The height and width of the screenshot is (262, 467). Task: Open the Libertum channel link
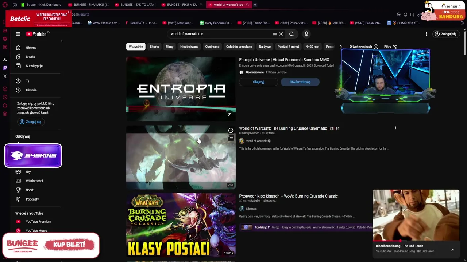[251, 209]
